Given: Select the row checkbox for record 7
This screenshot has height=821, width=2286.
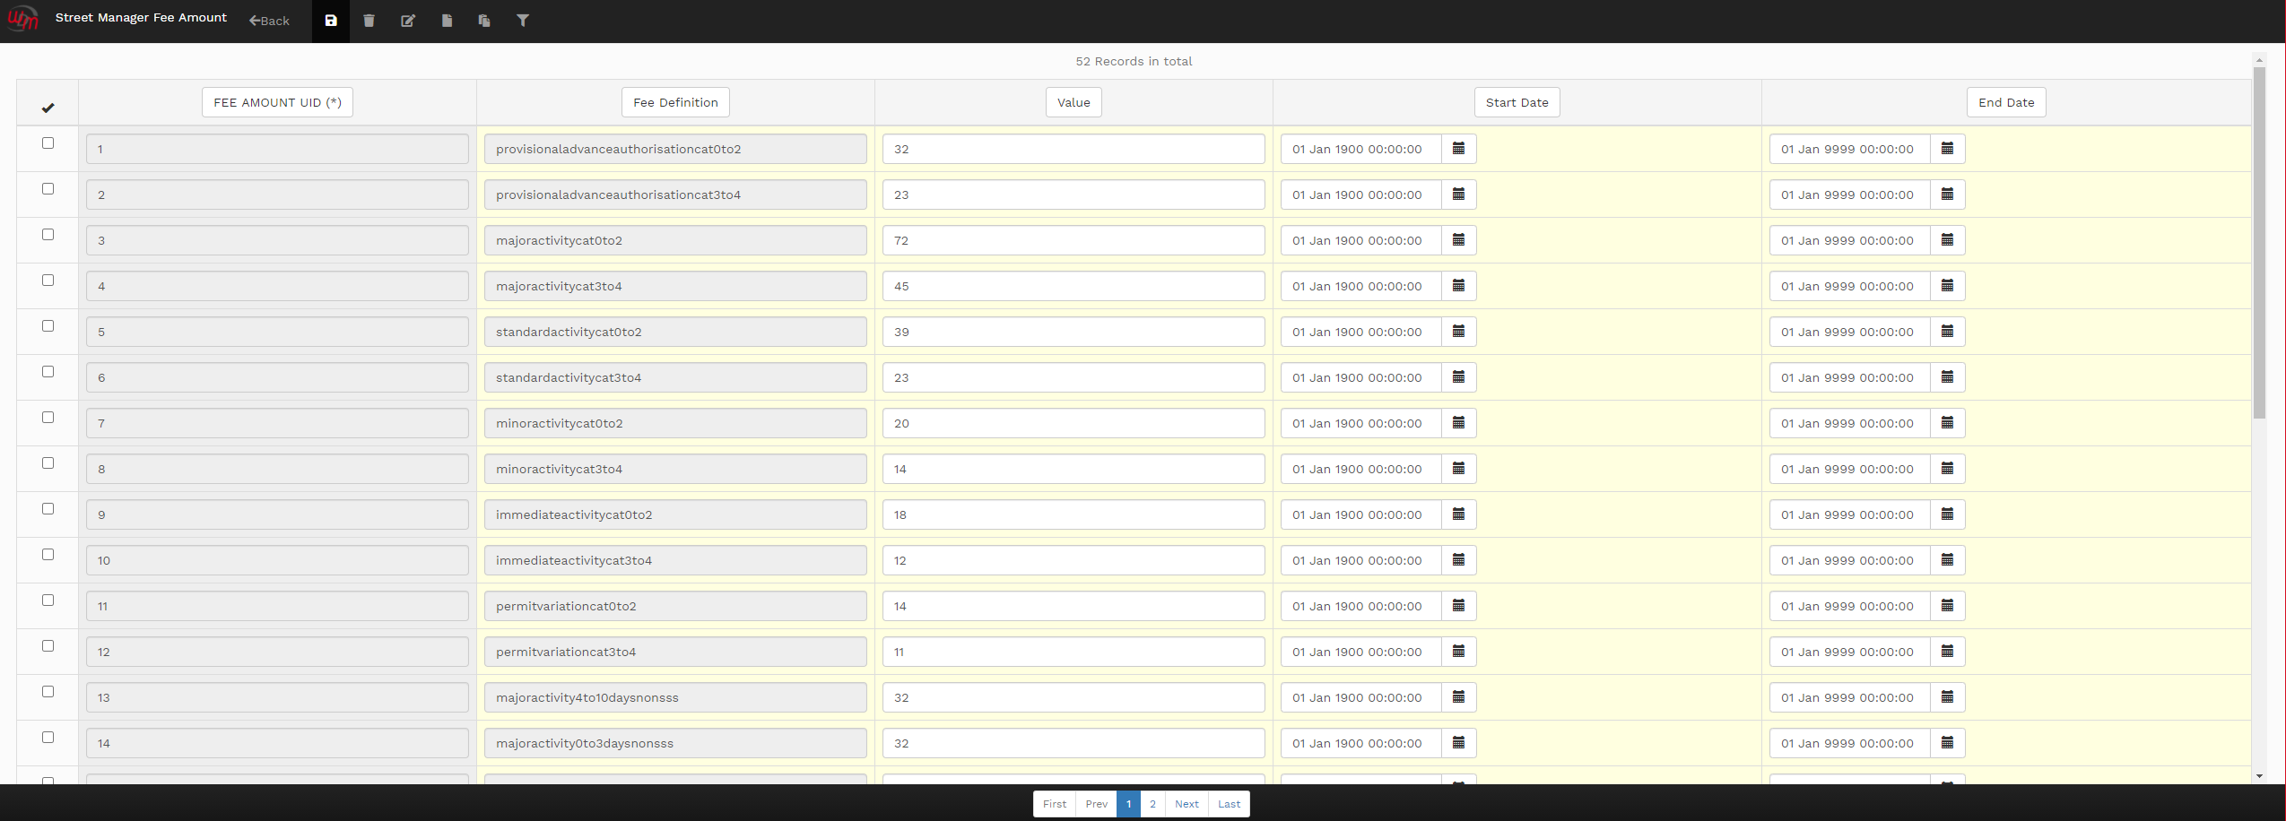Looking at the screenshot, I should pos(48,418).
